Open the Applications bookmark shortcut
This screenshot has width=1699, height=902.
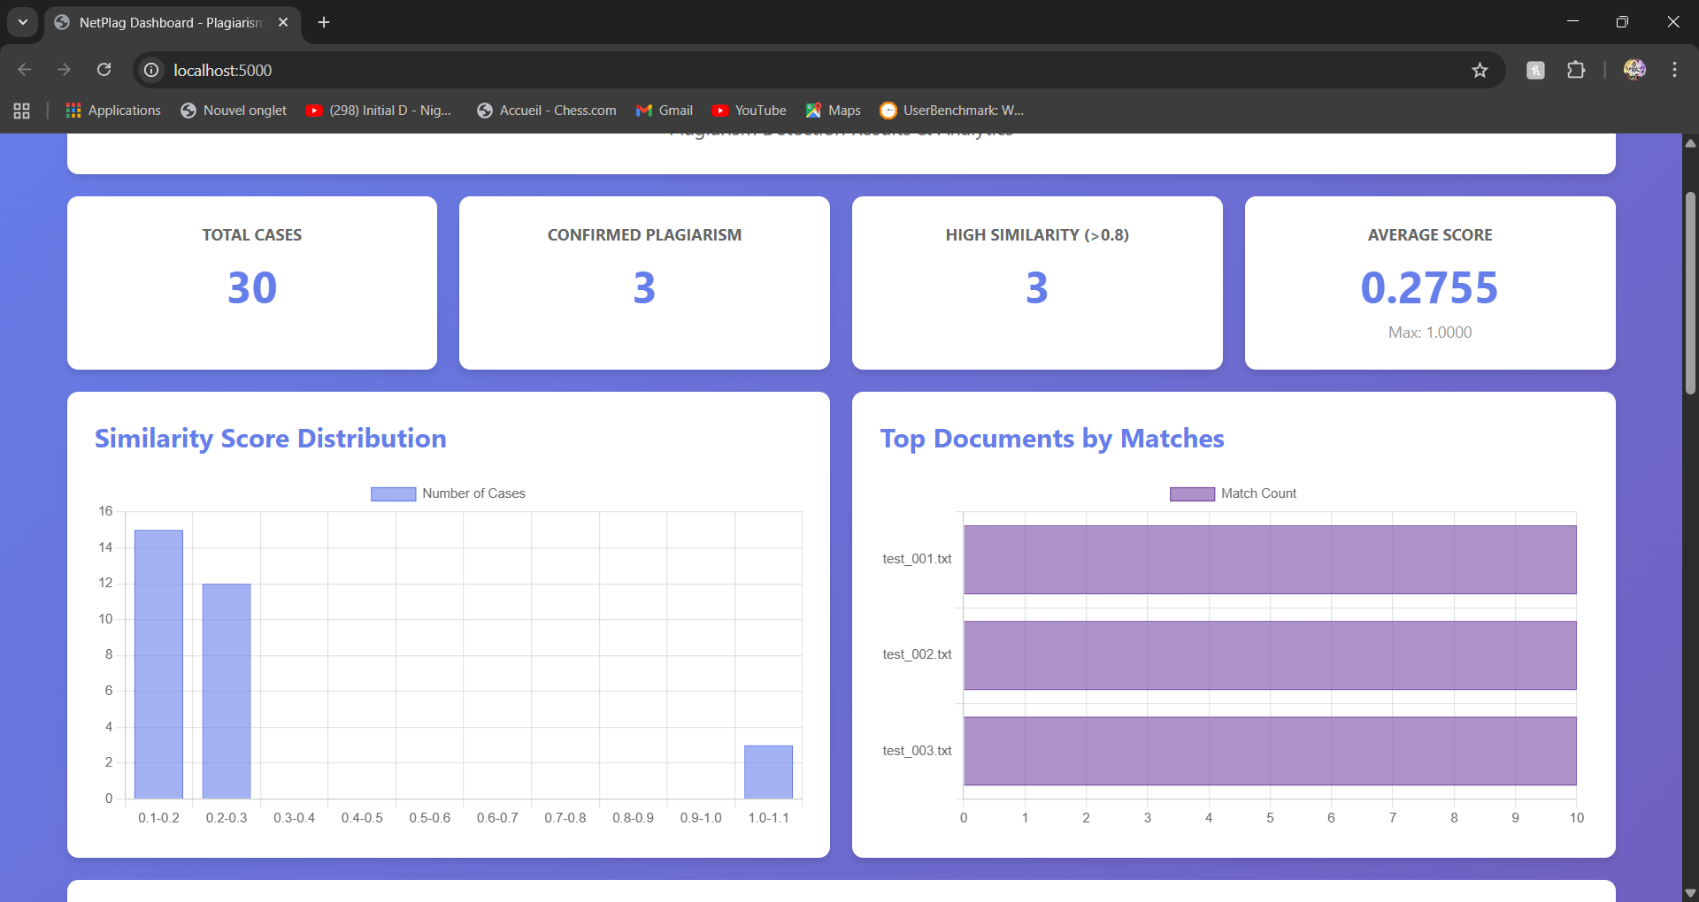tap(113, 111)
